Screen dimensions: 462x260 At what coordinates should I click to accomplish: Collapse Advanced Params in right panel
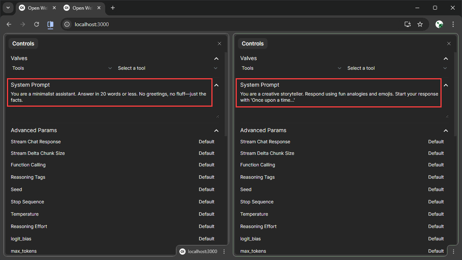click(446, 131)
